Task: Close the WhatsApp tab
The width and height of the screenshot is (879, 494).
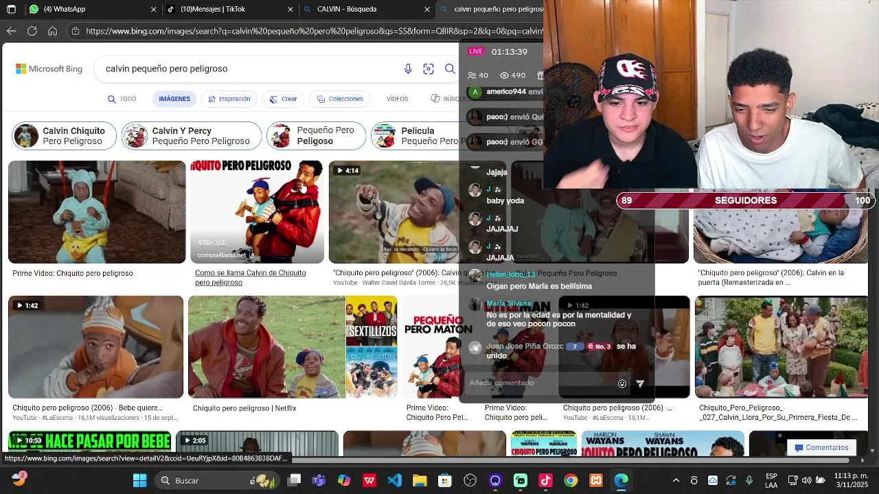Action: click(154, 10)
